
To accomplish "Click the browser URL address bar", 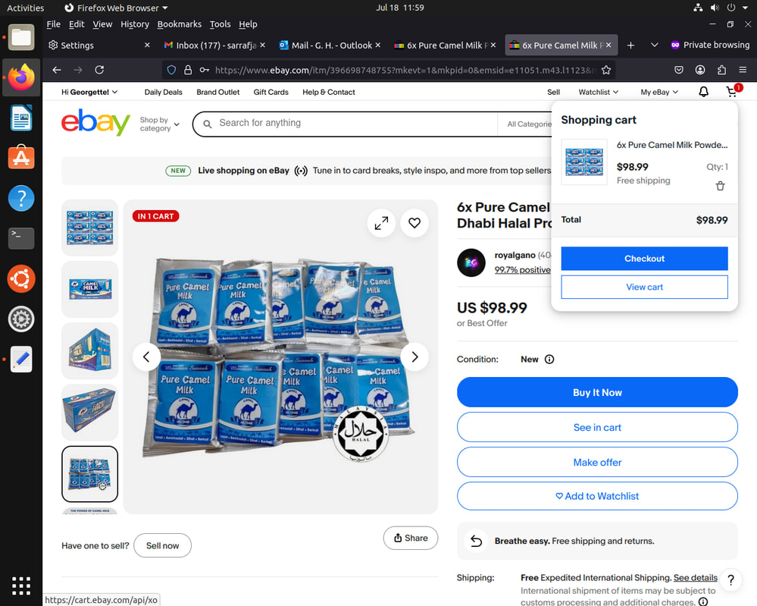I will coord(405,70).
